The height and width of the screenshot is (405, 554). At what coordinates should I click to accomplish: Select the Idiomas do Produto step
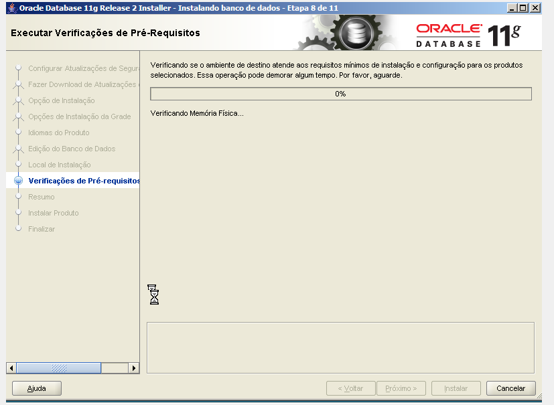point(59,133)
